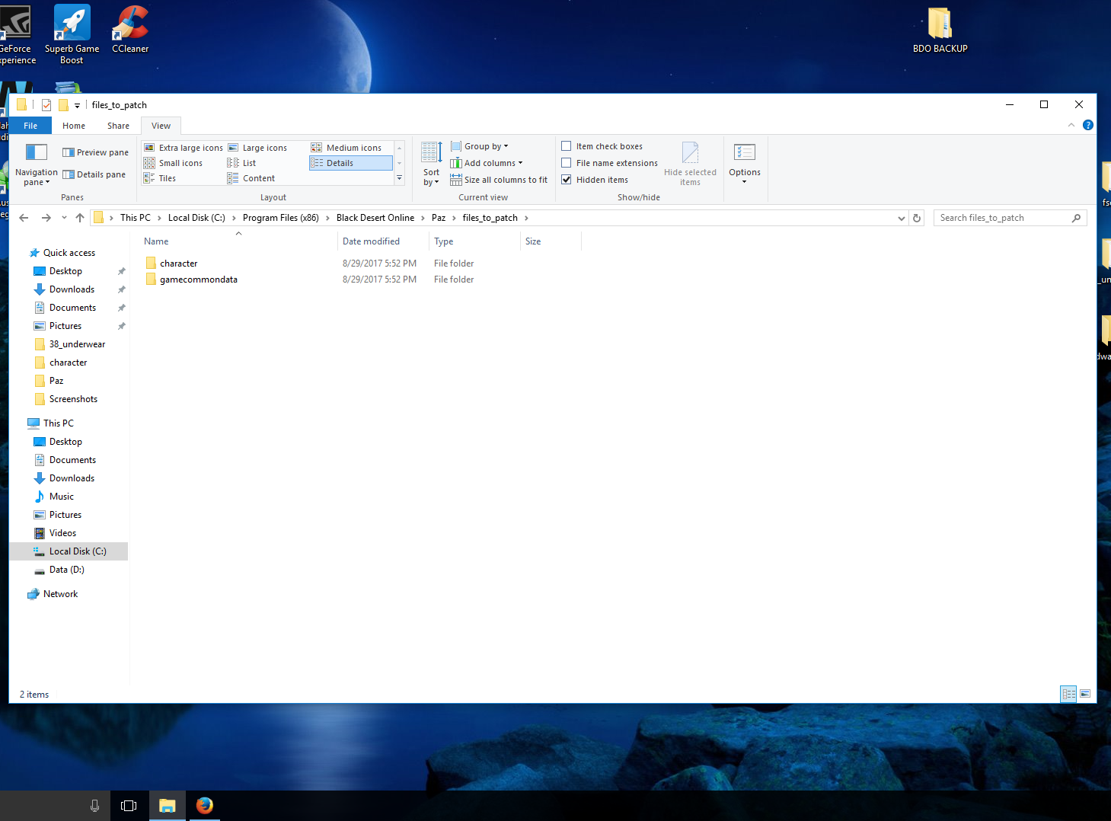Uncheck Hidden items checkbox
The image size is (1111, 821).
coord(567,180)
